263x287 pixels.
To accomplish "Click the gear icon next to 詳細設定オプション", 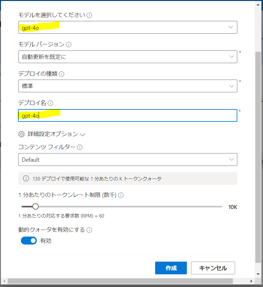I will pyautogui.click(x=21, y=134).
